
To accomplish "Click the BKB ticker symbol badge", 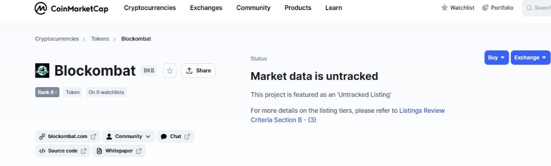I will point(149,71).
